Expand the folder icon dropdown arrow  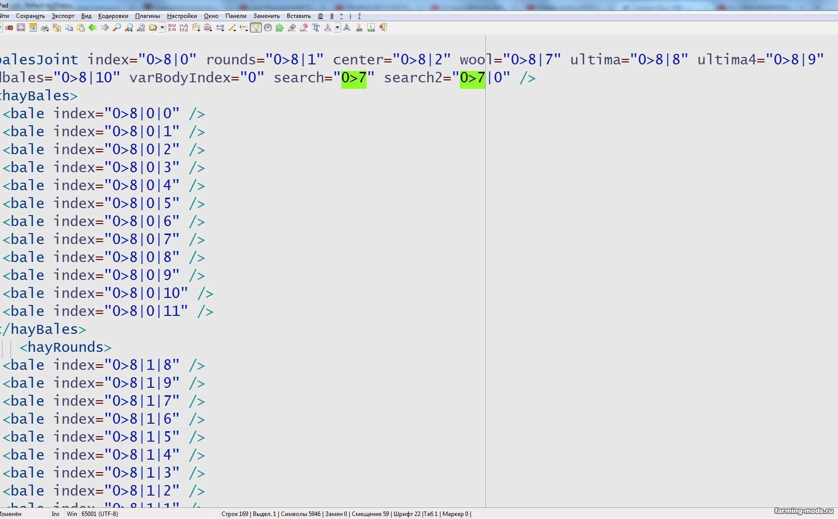tap(162, 27)
